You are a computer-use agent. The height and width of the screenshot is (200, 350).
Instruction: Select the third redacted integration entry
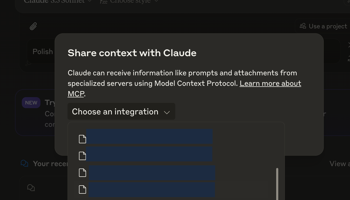coord(152,173)
